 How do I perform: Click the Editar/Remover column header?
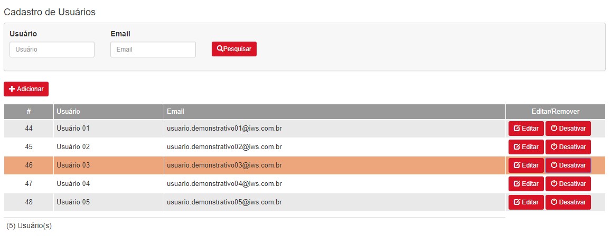pos(555,112)
